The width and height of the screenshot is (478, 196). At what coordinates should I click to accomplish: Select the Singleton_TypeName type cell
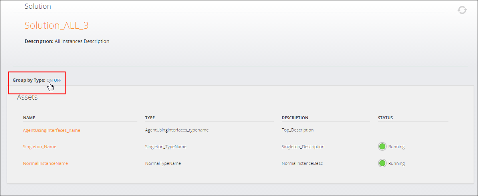click(165, 147)
